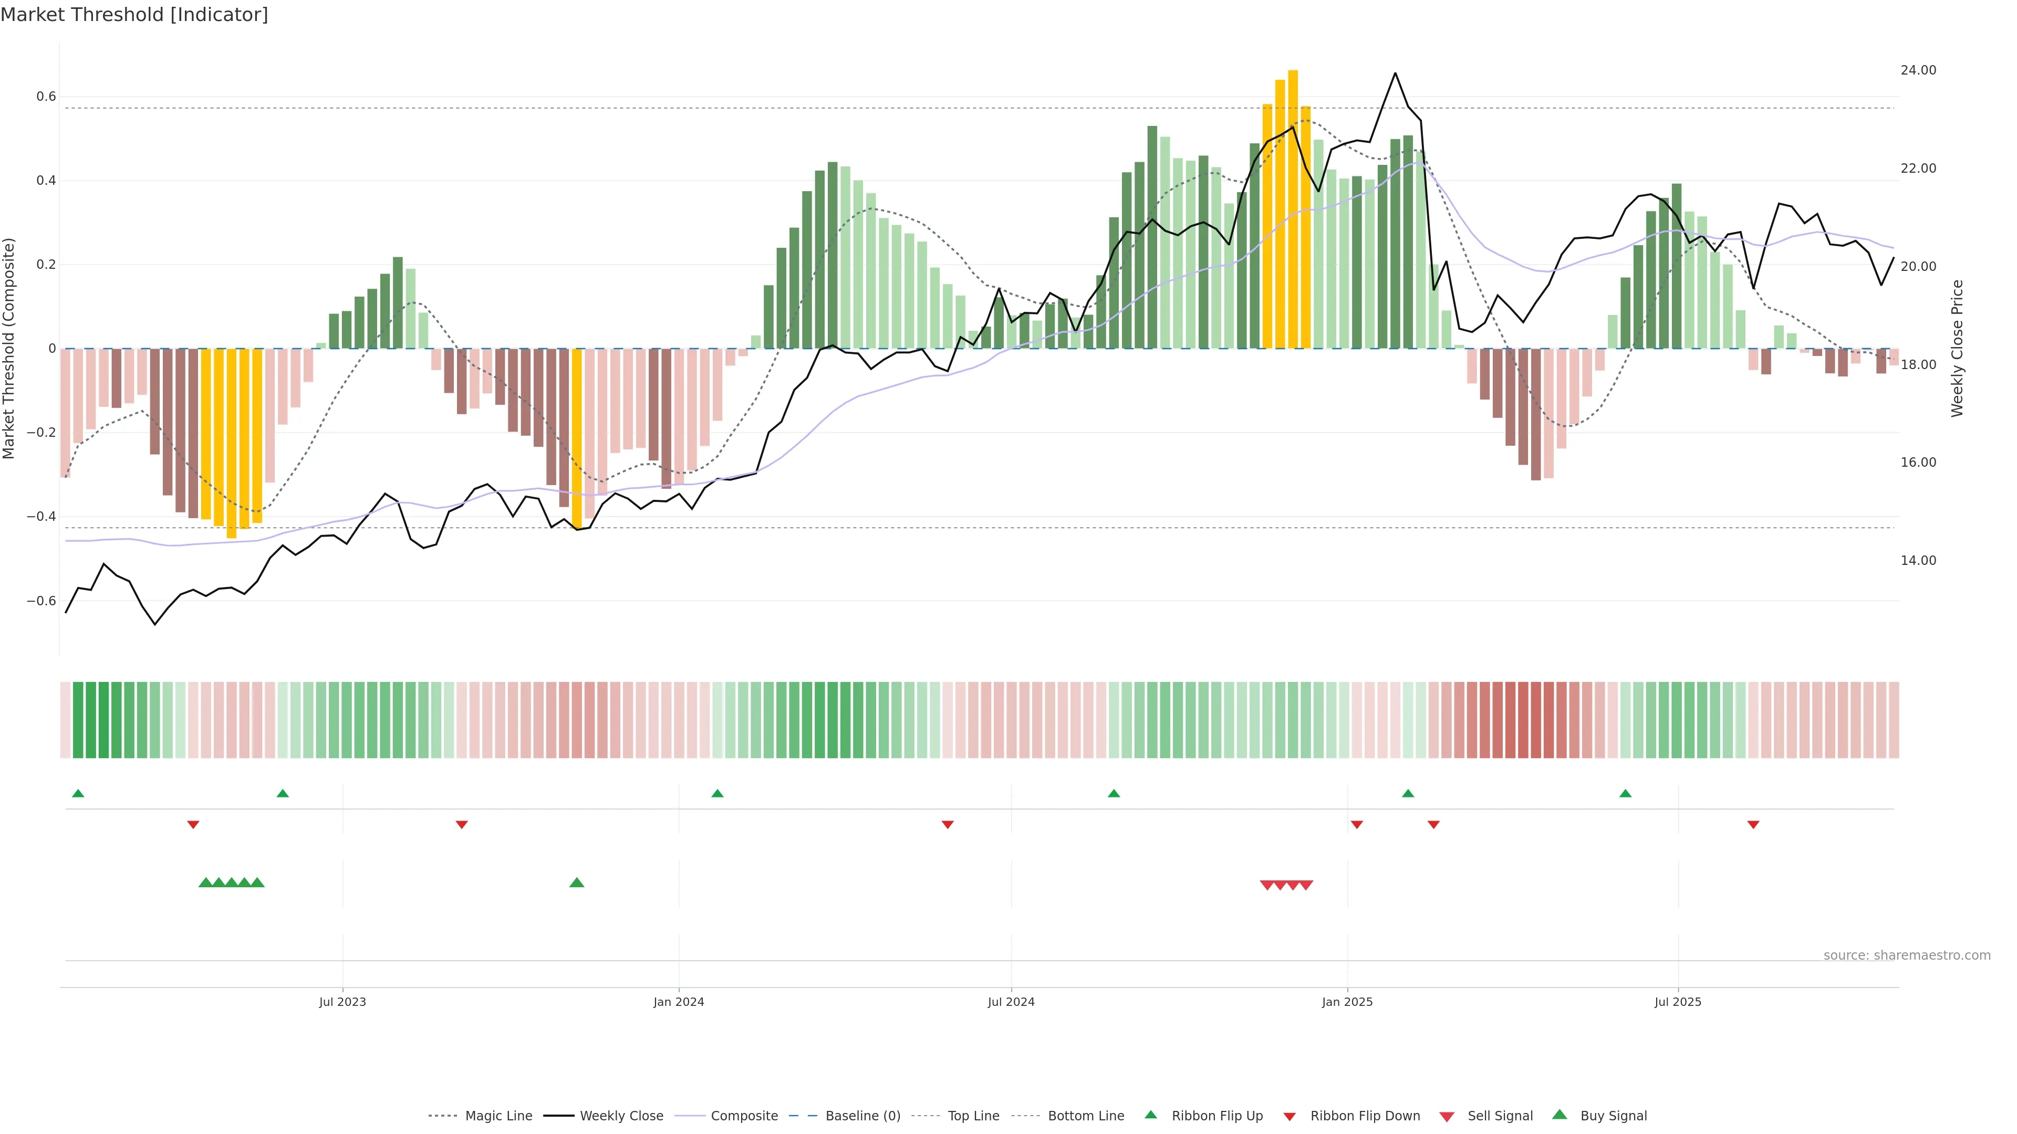Click the Sell Signal legend triangle icon
The image size is (2017, 1134).
click(1447, 1117)
